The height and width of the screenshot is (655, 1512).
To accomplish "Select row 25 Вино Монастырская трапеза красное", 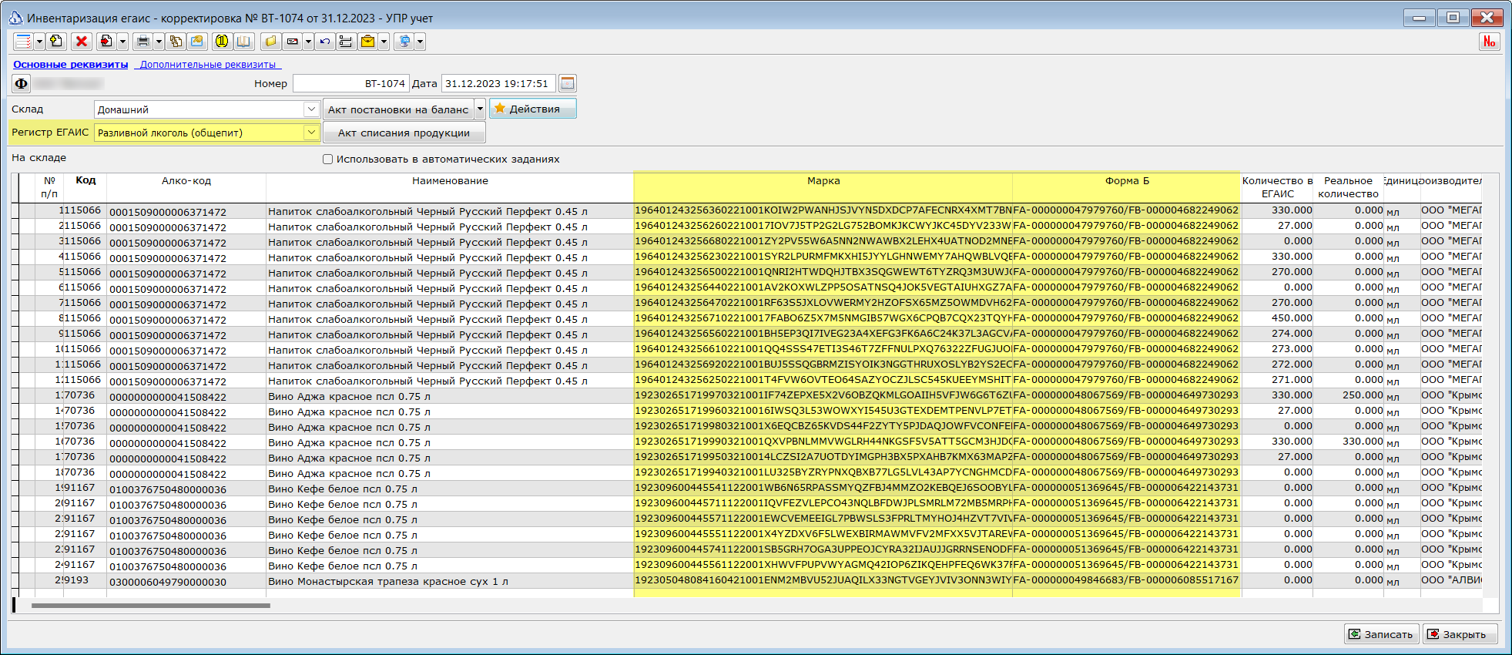I will 747,581.
